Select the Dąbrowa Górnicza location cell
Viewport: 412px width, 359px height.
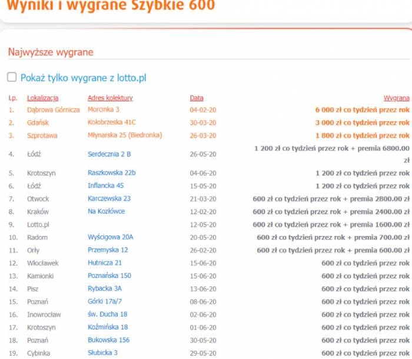(54, 110)
